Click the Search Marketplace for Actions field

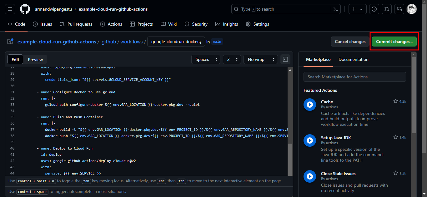coord(354,77)
